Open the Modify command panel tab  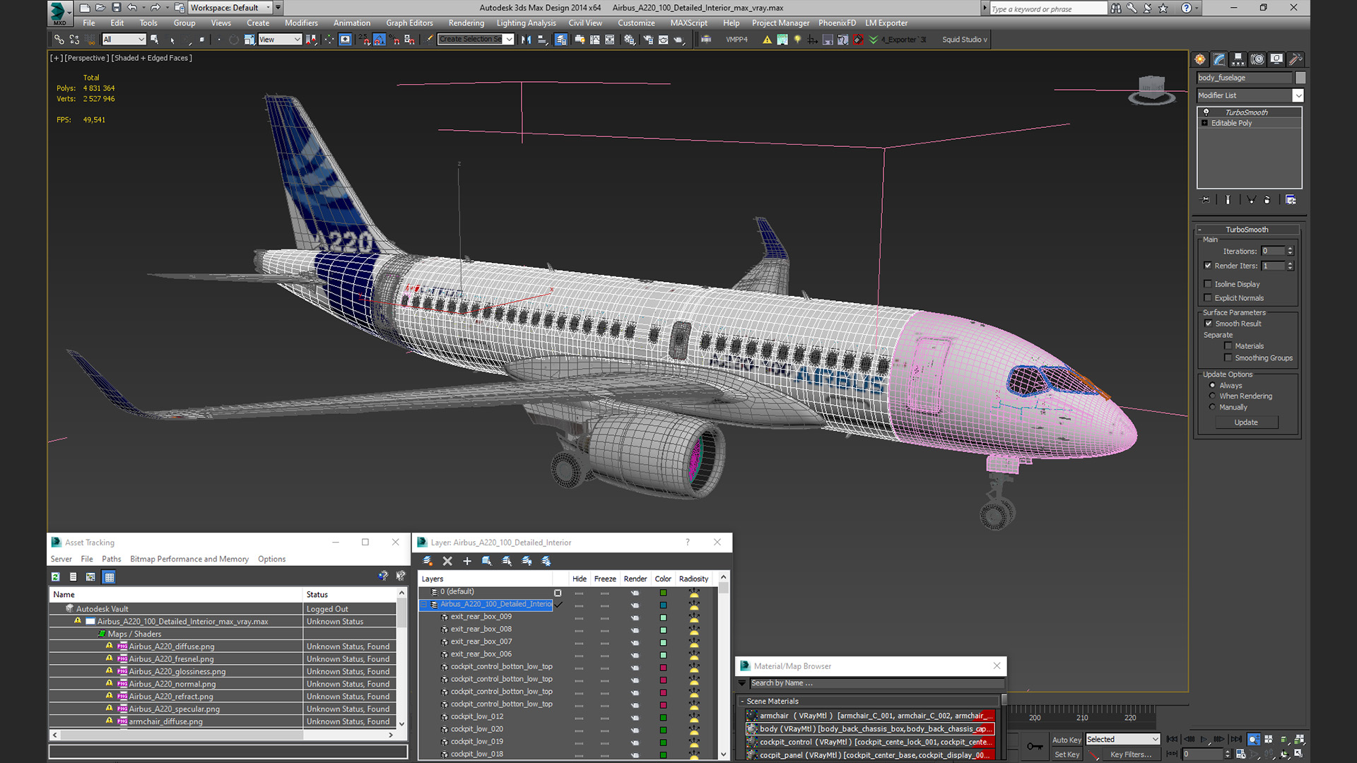click(1219, 59)
